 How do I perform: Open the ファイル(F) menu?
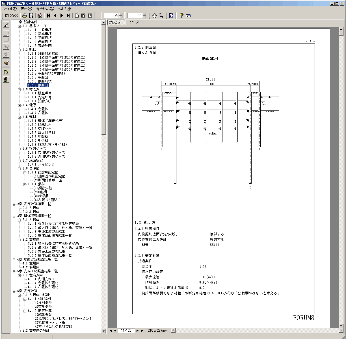click(10, 9)
